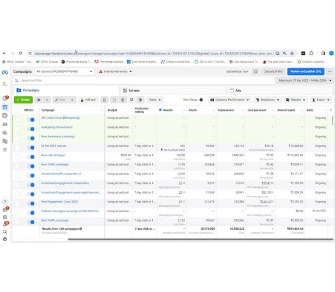
Task: Switch to the Ads tab
Action: [238, 90]
